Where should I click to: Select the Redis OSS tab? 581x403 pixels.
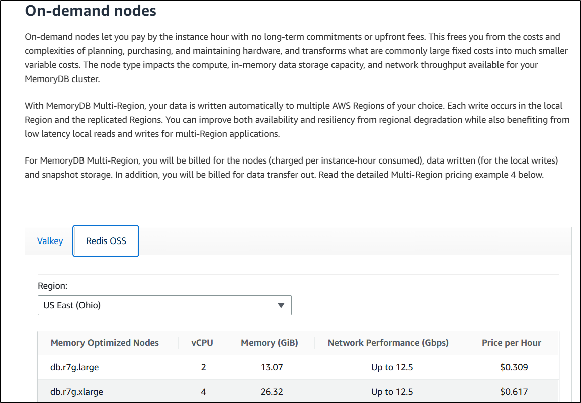[x=106, y=241]
